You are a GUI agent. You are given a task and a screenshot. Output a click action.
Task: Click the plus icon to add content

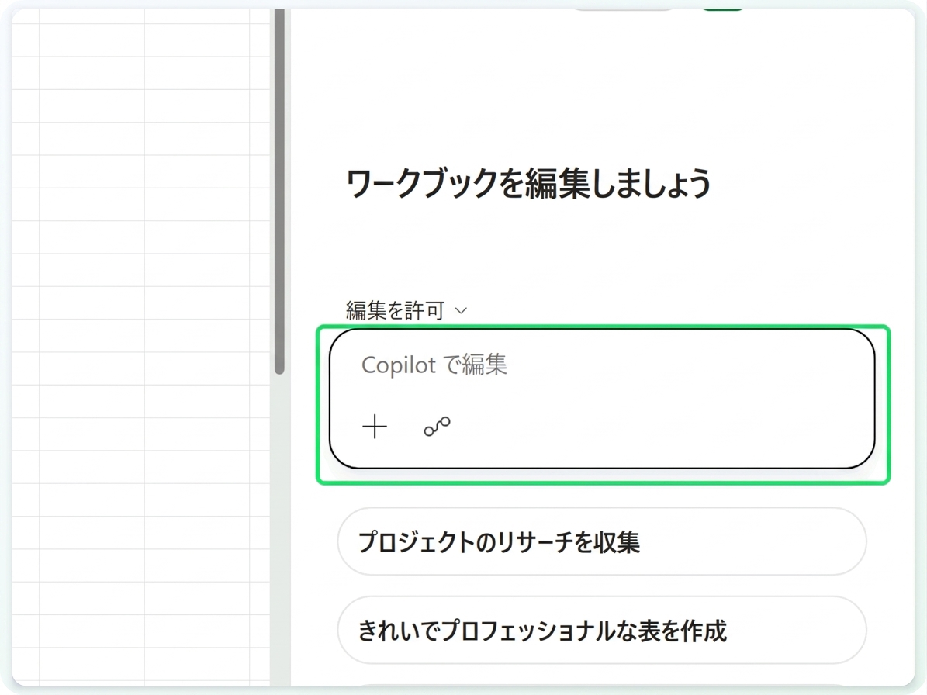pyautogui.click(x=374, y=427)
